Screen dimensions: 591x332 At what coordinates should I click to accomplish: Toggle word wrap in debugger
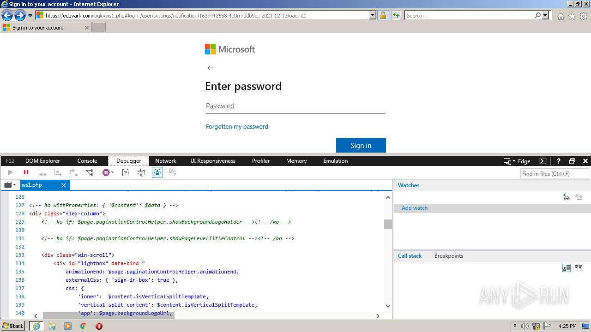point(141,172)
